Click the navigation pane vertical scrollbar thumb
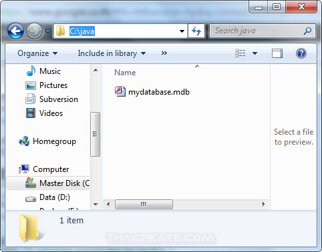 (96, 134)
